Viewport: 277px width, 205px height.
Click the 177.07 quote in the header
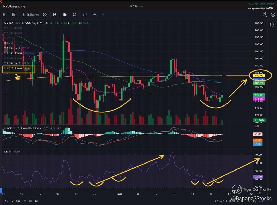133,6
